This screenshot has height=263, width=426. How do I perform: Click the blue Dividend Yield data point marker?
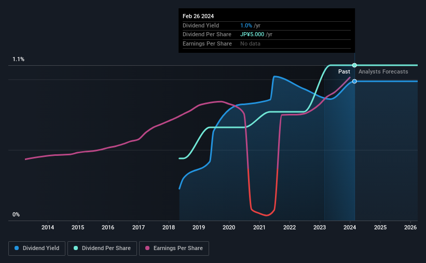[354, 81]
